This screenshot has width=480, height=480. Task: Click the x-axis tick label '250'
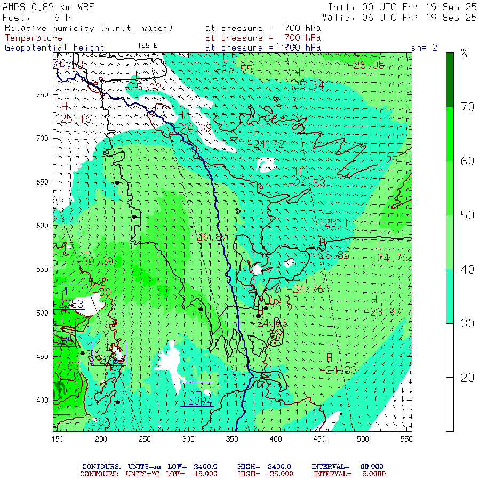tap(145, 439)
